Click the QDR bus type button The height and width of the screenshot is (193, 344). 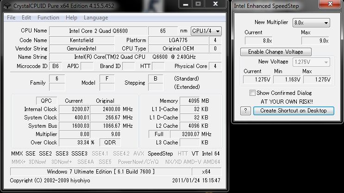click(110, 143)
